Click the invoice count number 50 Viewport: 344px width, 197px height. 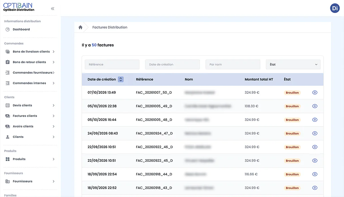[x=94, y=45]
